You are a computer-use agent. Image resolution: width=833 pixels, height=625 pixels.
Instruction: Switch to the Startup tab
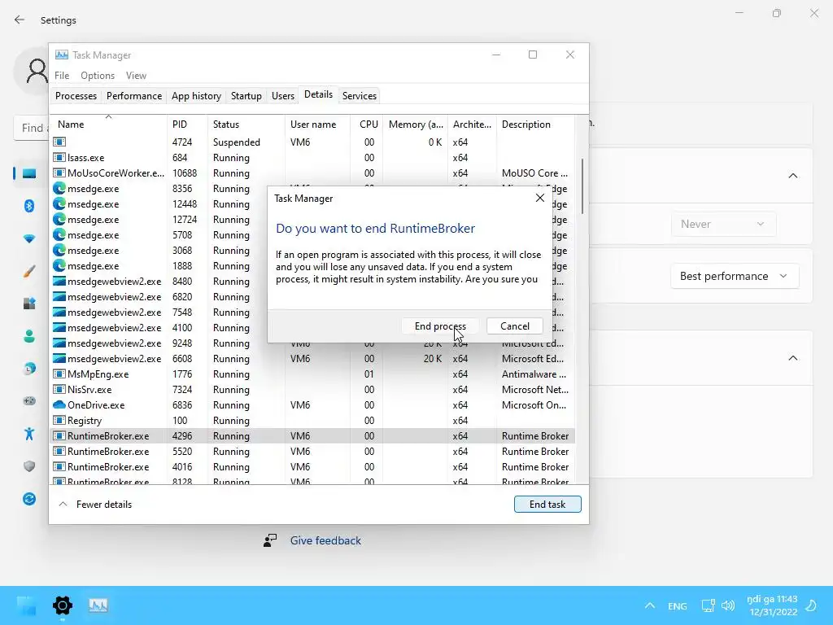(246, 96)
